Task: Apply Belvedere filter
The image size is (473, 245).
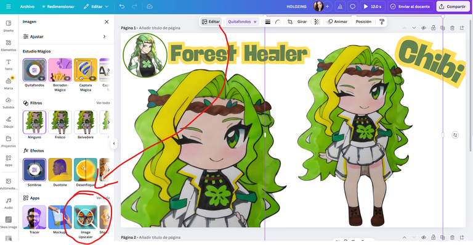Action: (x=86, y=122)
